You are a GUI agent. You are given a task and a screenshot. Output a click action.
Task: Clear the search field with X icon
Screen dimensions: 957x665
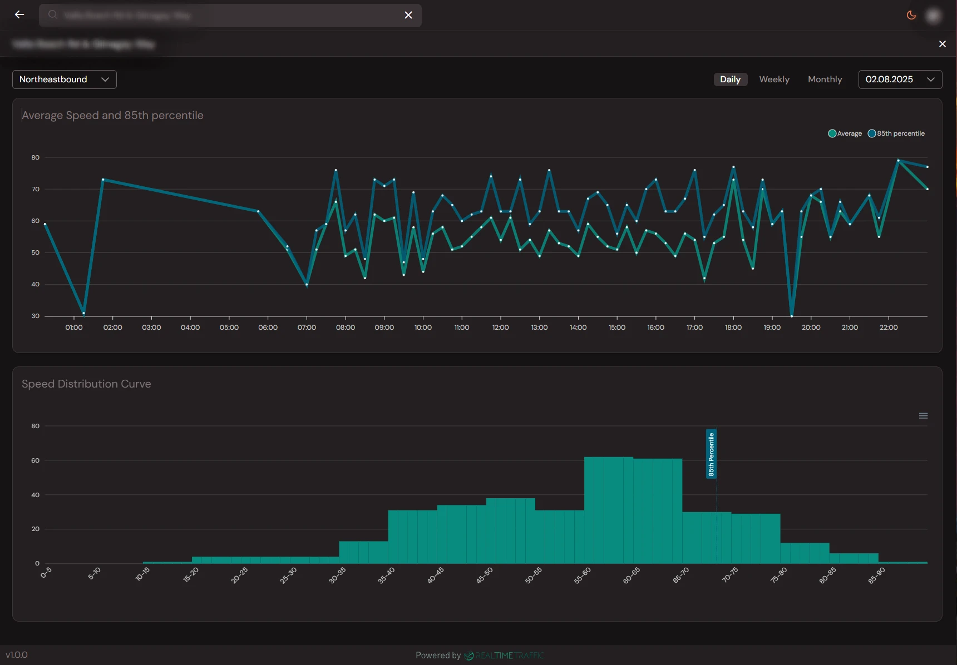coord(408,15)
